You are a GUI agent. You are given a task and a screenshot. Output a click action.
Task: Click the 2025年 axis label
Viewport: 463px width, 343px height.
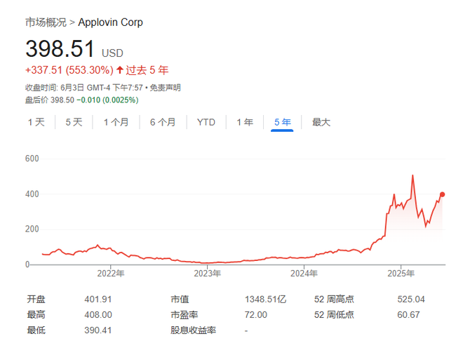click(x=401, y=274)
